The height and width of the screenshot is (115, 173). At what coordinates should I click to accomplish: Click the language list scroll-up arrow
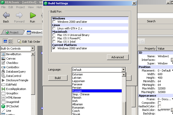point(124,75)
